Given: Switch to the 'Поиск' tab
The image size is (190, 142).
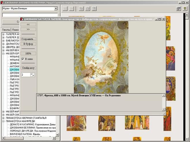Looking at the screenshot, I should [x=15, y=30].
